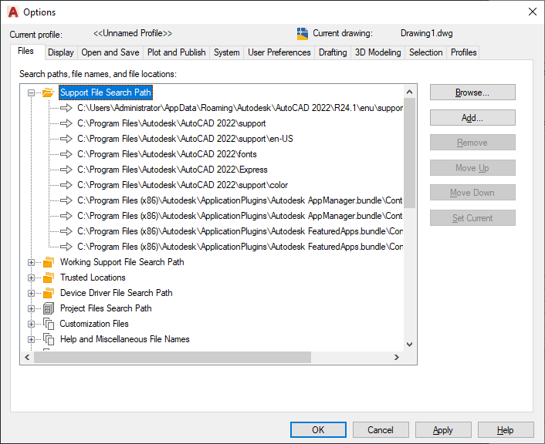
Task: Click the Customization Files documents icon
Action: click(x=49, y=324)
